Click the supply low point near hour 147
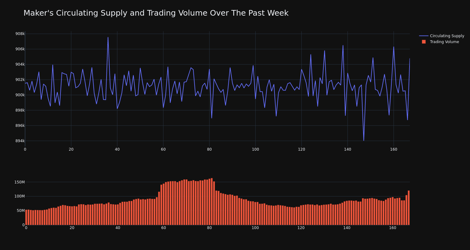 (364, 140)
